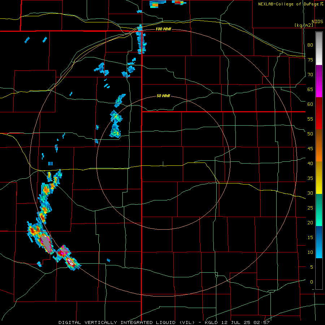Viewport: 325px width, 325px height.
Task: Click the 45 value on the scale
Action: pyautogui.click(x=310, y=149)
